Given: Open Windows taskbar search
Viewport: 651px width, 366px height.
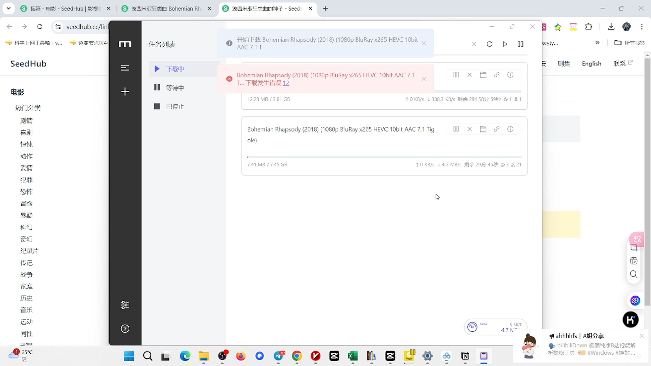Looking at the screenshot, I should [x=147, y=356].
